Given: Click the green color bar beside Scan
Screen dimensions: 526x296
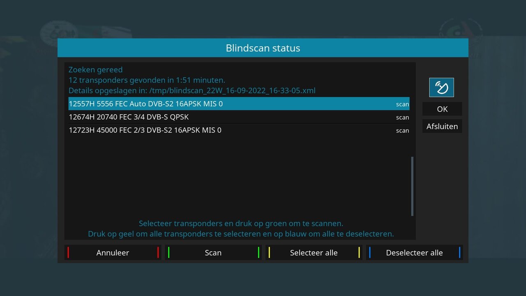Looking at the screenshot, I should point(169,252).
